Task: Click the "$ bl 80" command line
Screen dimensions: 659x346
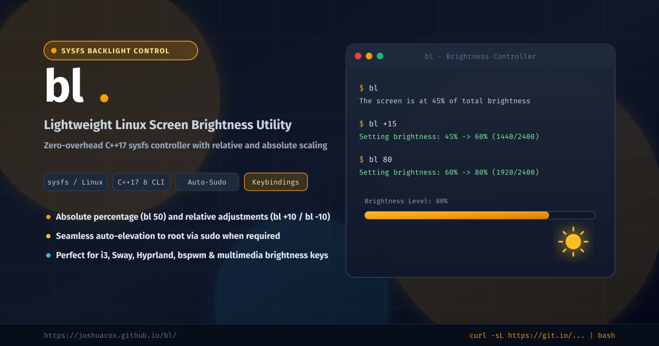Action: point(376,159)
